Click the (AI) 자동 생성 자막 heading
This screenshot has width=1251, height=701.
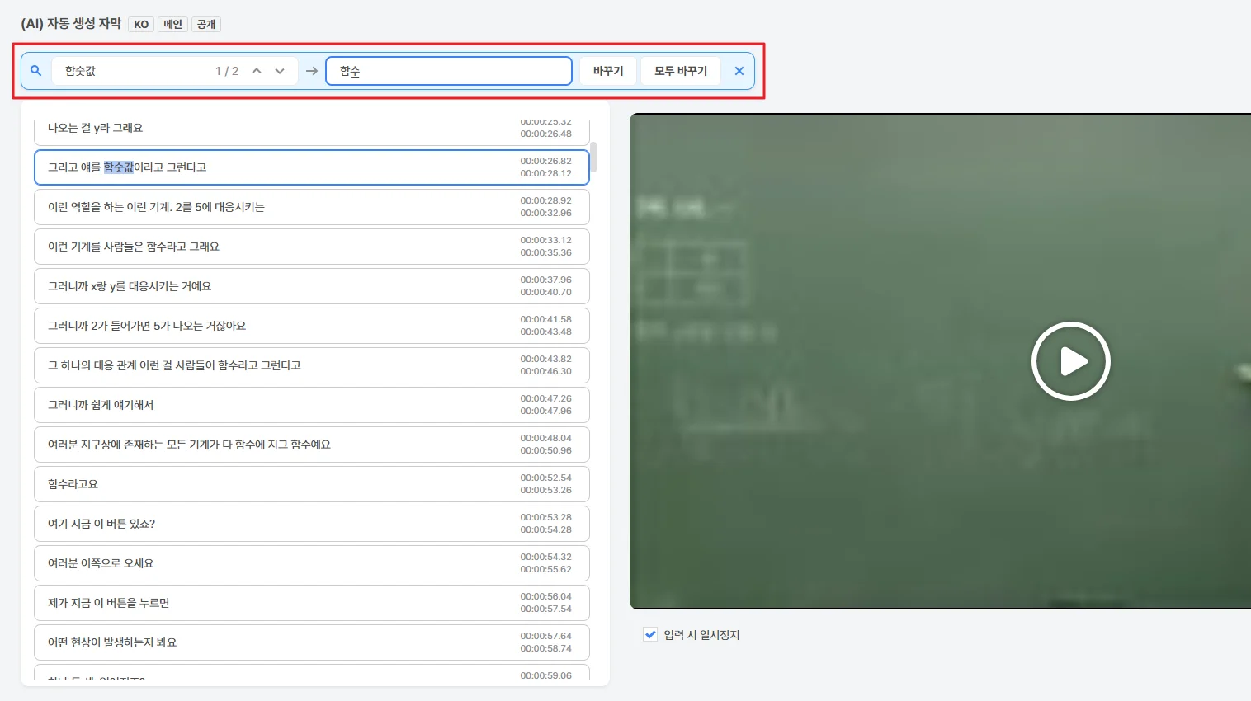pos(71,24)
